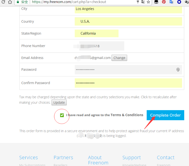Open the Contact footer heading

[166, 158]
